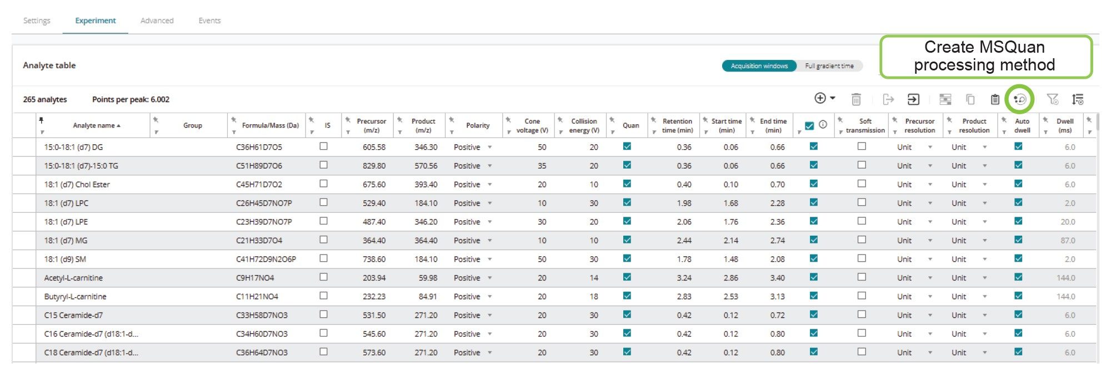Select the Experiment tab
1111x377 pixels.
click(x=96, y=21)
